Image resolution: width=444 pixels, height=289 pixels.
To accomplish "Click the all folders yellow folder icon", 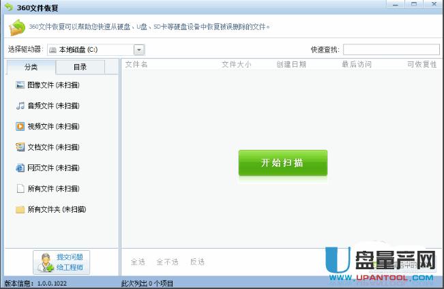I will 20,209.
